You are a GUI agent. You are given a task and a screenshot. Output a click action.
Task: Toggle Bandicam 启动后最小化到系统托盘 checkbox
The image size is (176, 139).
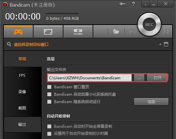pyautogui.click(x=49, y=94)
